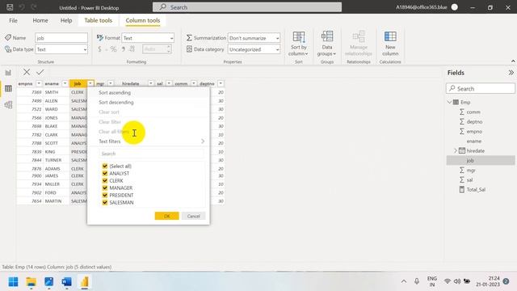This screenshot has height=291, width=517.
Task: Open the ename column filter dropdown
Action: pyautogui.click(x=65, y=83)
